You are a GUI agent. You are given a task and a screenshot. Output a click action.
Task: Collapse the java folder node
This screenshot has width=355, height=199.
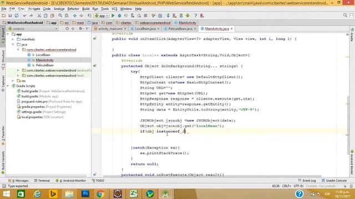pyautogui.click(x=13, y=44)
